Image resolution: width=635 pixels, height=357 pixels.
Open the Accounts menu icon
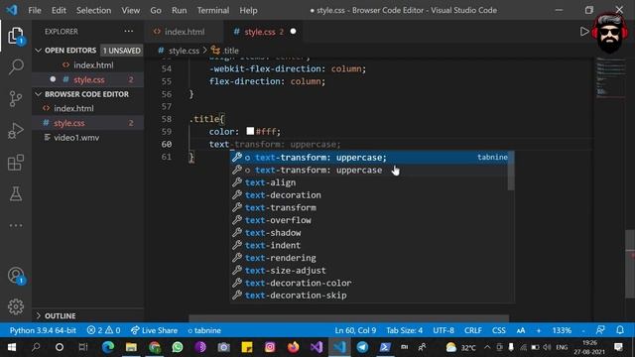(16, 276)
